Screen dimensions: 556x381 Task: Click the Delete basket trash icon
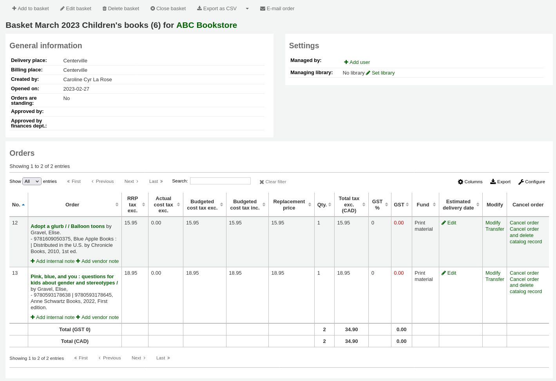105,8
